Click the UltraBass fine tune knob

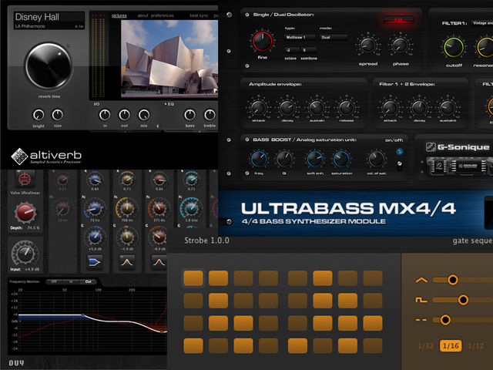click(263, 41)
